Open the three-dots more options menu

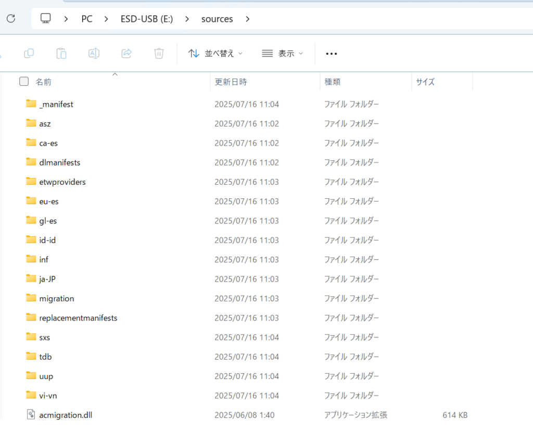[x=331, y=54]
